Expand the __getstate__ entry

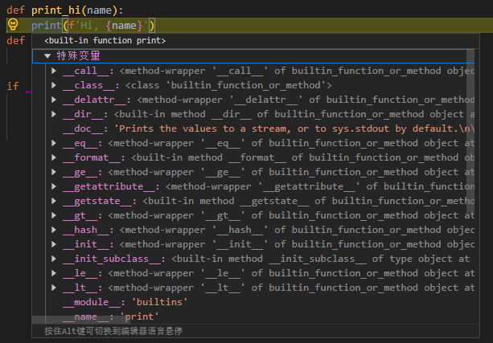coord(54,201)
